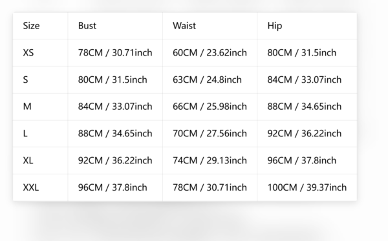This screenshot has height=241, width=388.
Task: Click the Waist column header
Action: click(x=184, y=26)
